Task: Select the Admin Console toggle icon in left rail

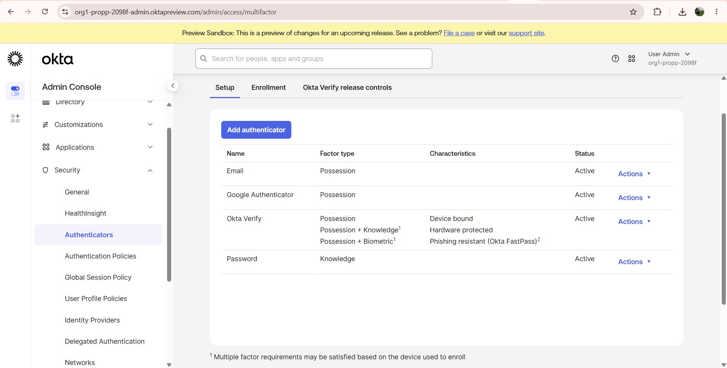Action: pyautogui.click(x=15, y=91)
